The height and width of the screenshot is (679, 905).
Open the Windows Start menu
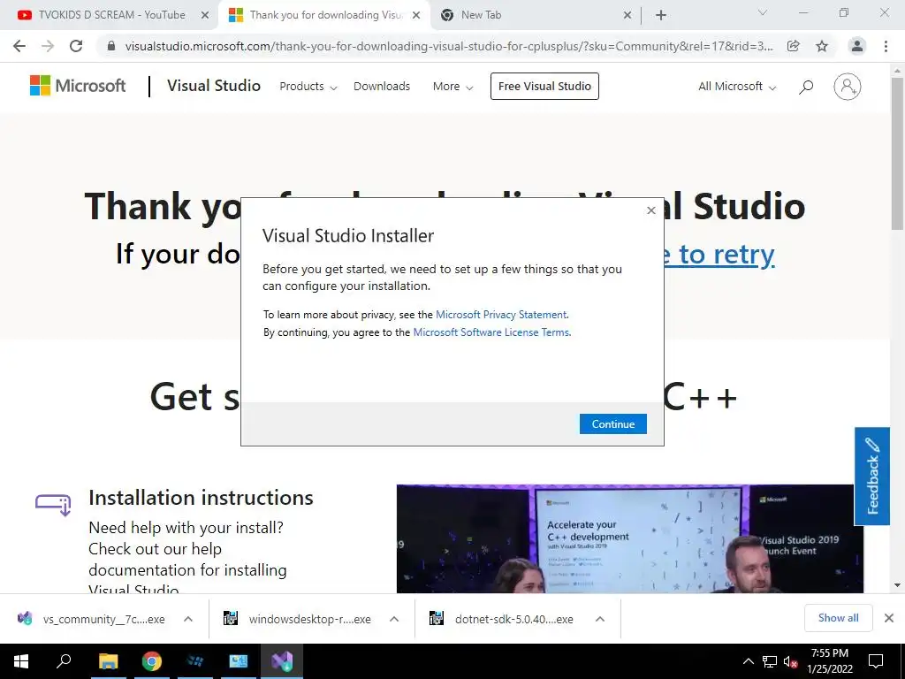[x=21, y=661]
